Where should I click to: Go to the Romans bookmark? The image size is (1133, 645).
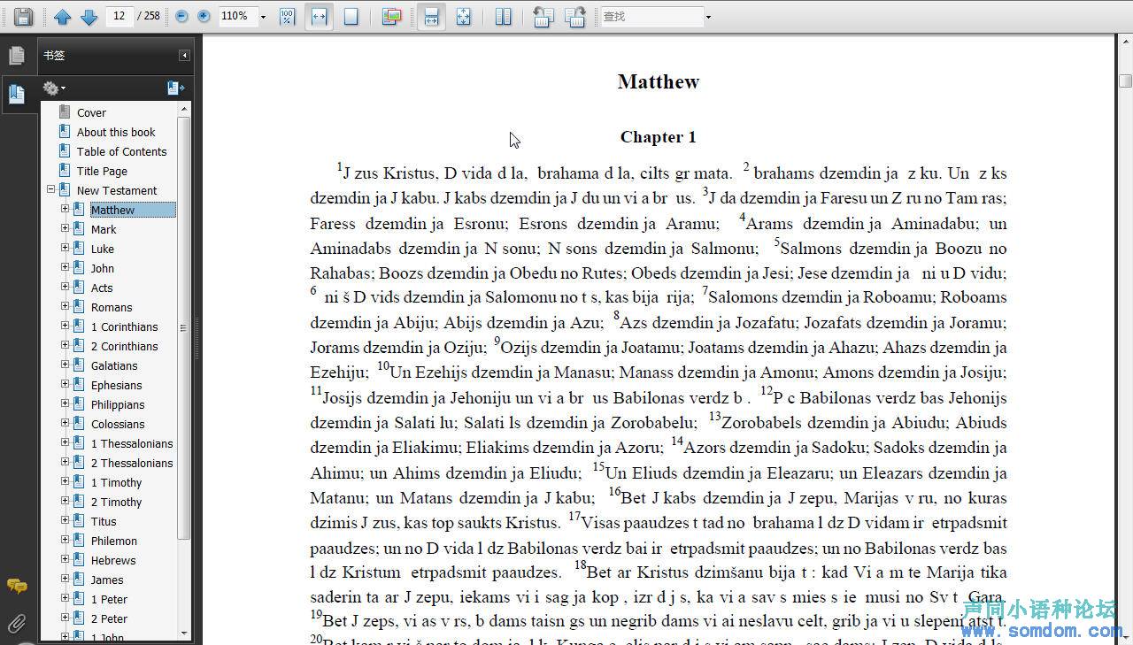coord(112,307)
